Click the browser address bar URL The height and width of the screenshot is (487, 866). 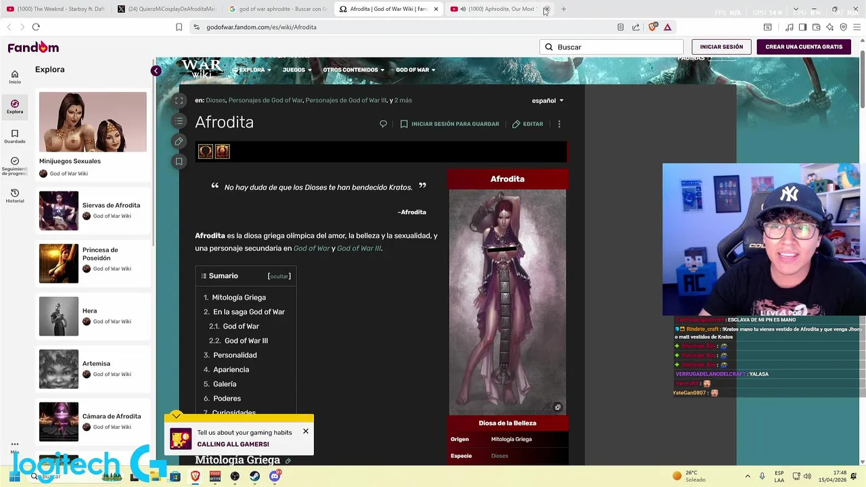click(x=261, y=27)
